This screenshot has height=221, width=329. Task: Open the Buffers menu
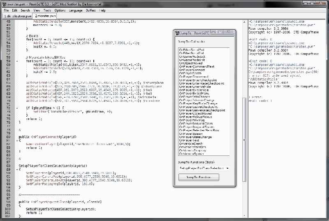91,9
